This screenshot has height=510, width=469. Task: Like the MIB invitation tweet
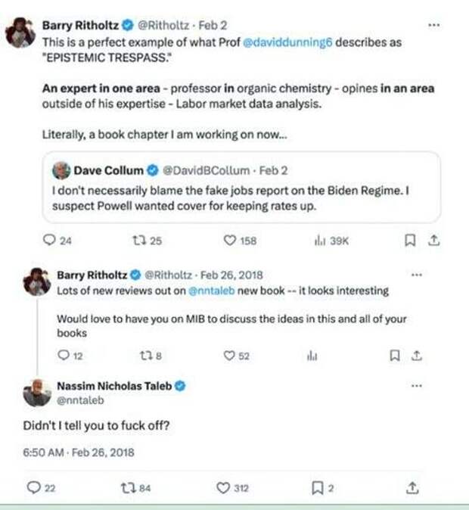point(229,356)
